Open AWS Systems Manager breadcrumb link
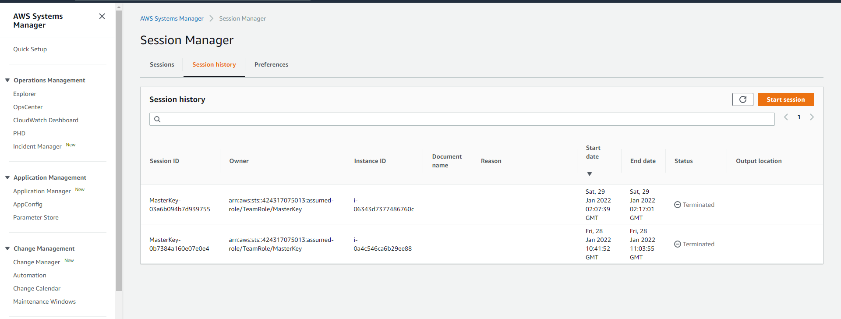 (172, 18)
